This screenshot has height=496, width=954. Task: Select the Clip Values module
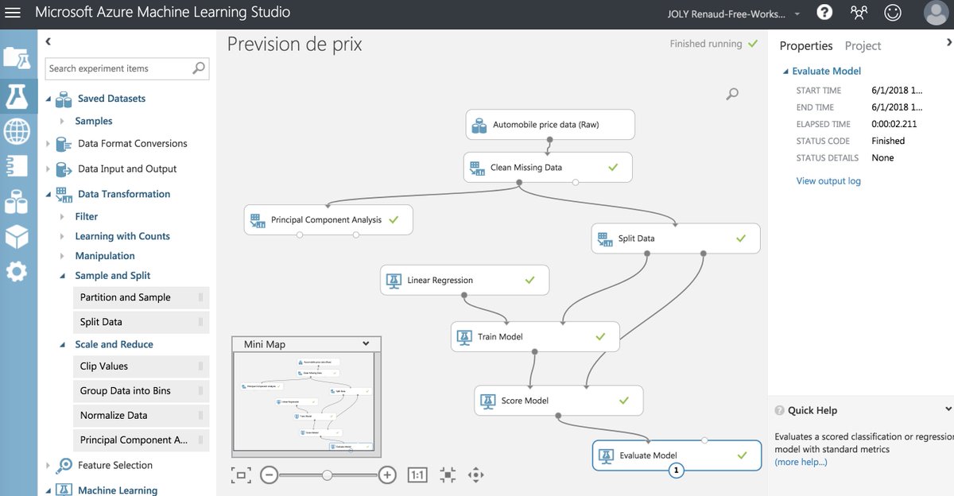click(x=140, y=366)
